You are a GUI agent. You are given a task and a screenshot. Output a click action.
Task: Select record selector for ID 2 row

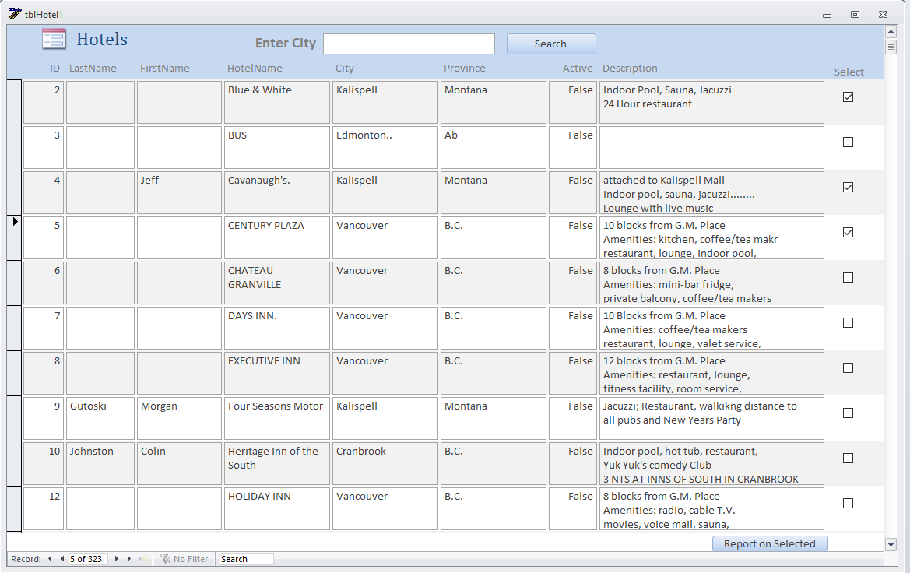tap(14, 102)
